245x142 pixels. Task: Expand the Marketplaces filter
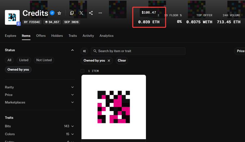click(39, 102)
